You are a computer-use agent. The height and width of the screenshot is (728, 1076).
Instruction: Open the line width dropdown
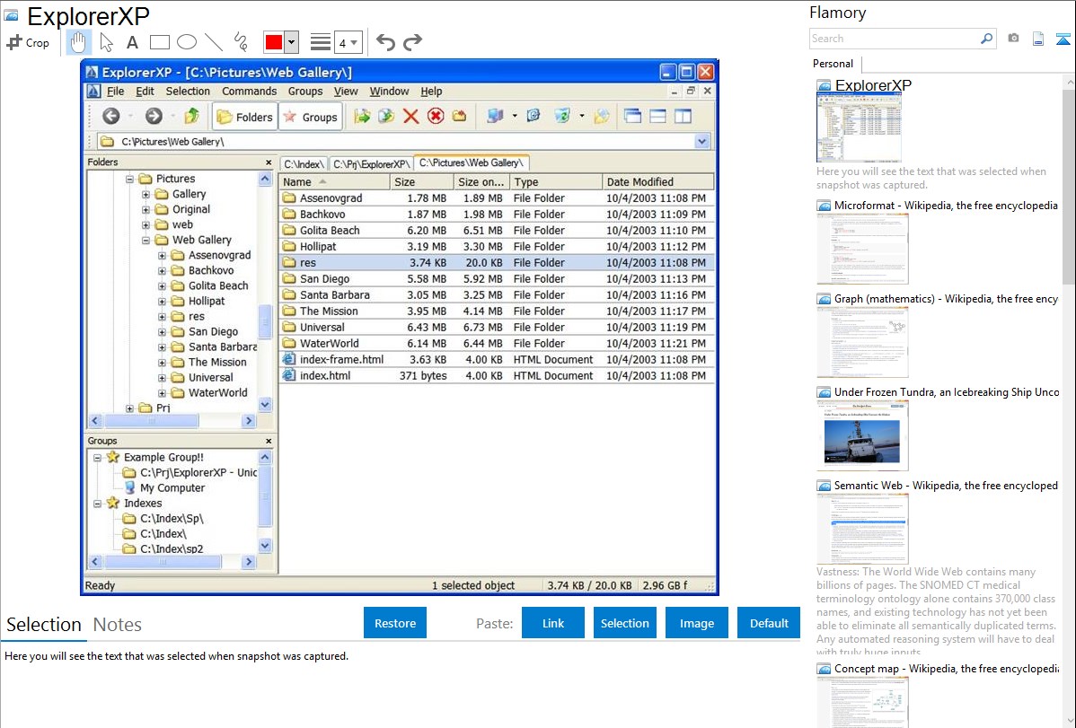[348, 42]
